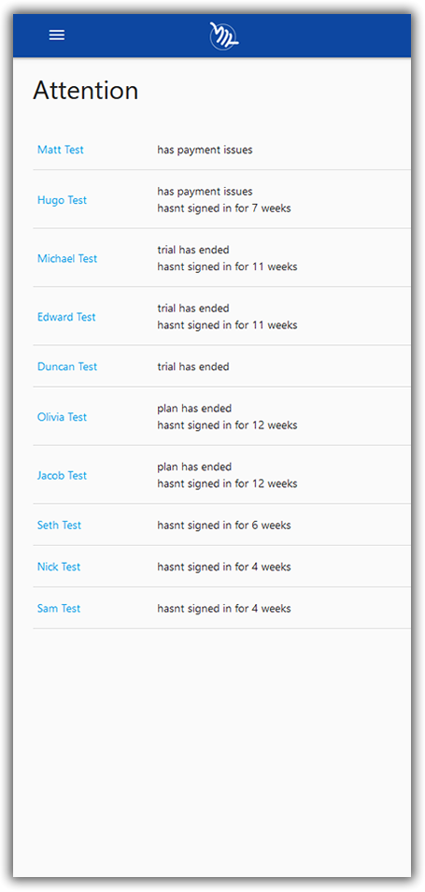Open the Sam Test link

(59, 609)
